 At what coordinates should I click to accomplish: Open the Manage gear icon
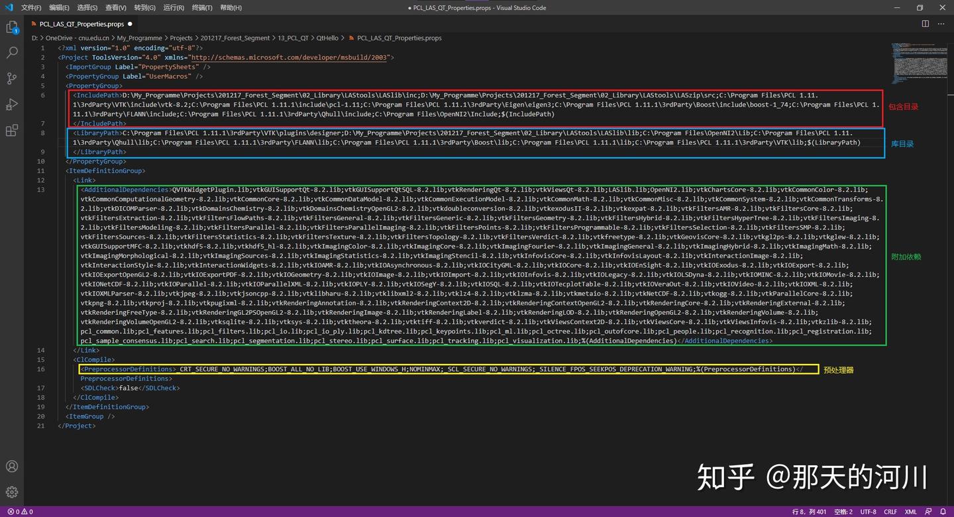point(12,491)
